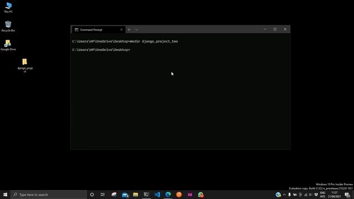Open the new-tab profile dropdown arrow

click(x=137, y=29)
